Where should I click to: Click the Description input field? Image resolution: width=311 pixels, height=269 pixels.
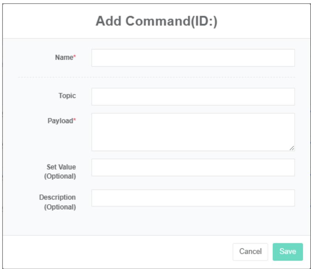tap(193, 198)
